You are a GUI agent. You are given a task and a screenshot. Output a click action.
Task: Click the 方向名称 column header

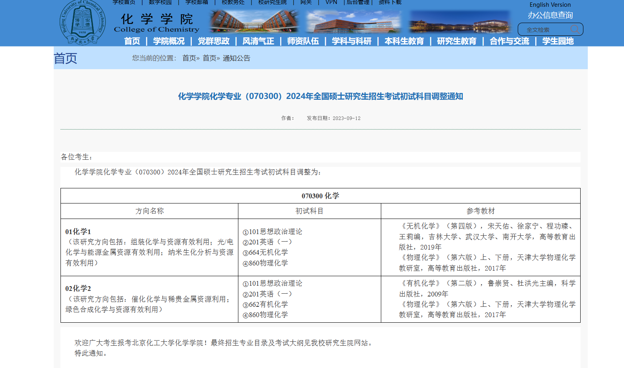pos(150,211)
